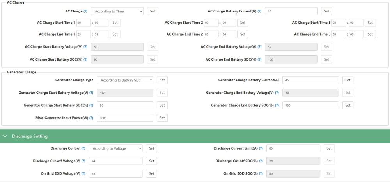Click Set for Generator Charge Battery Current
Image resolution: width=390 pixels, height=182 pixels.
pyautogui.click(x=348, y=80)
